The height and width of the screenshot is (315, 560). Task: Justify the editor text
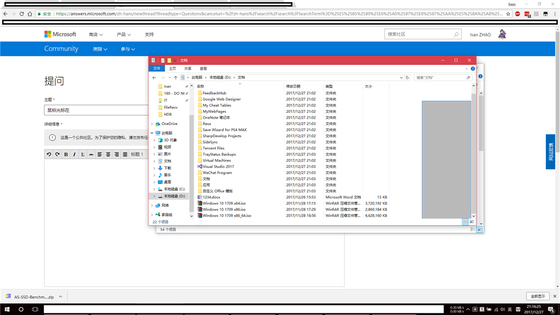(125, 154)
